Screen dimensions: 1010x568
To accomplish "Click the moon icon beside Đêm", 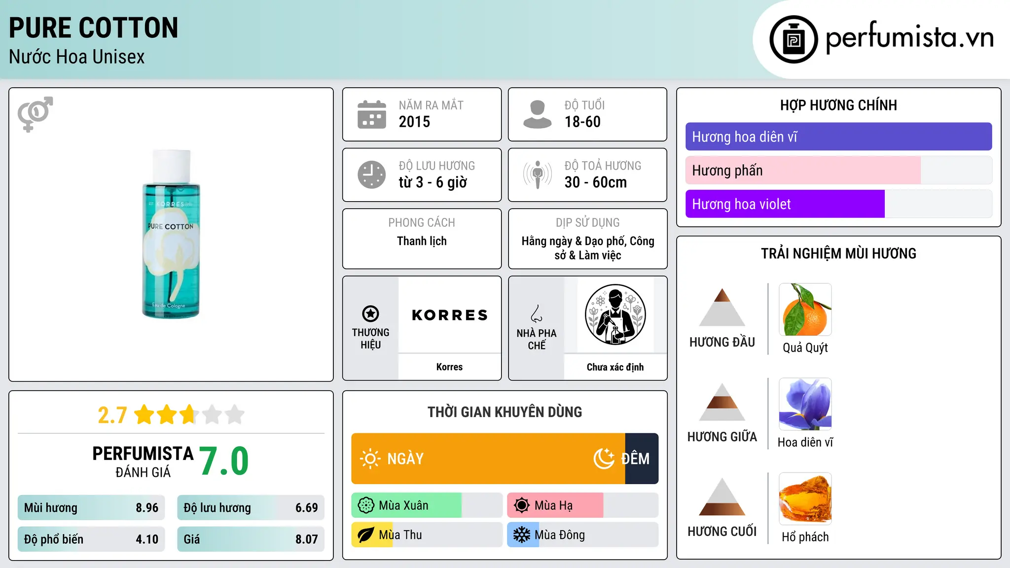I will [604, 459].
